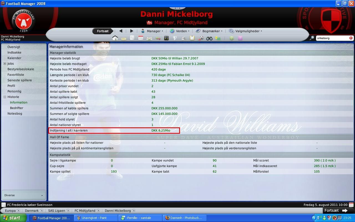Clear the silkeborg search text
355x222 pixels.
[351, 38]
